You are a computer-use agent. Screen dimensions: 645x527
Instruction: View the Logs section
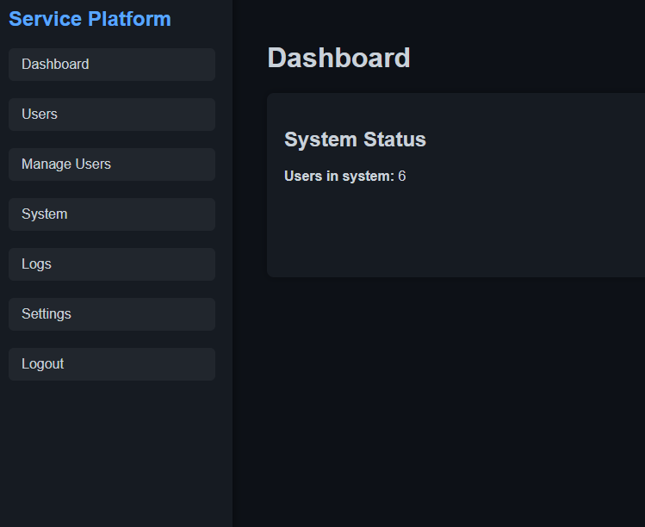(112, 264)
